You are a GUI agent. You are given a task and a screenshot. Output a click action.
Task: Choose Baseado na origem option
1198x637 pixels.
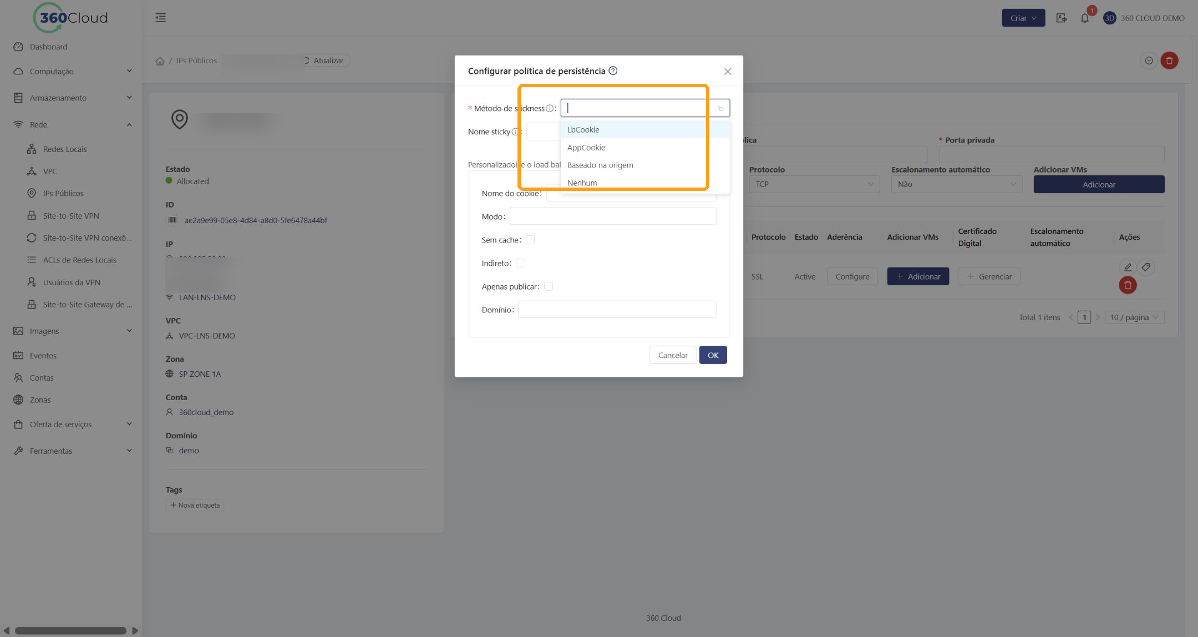[645, 165]
